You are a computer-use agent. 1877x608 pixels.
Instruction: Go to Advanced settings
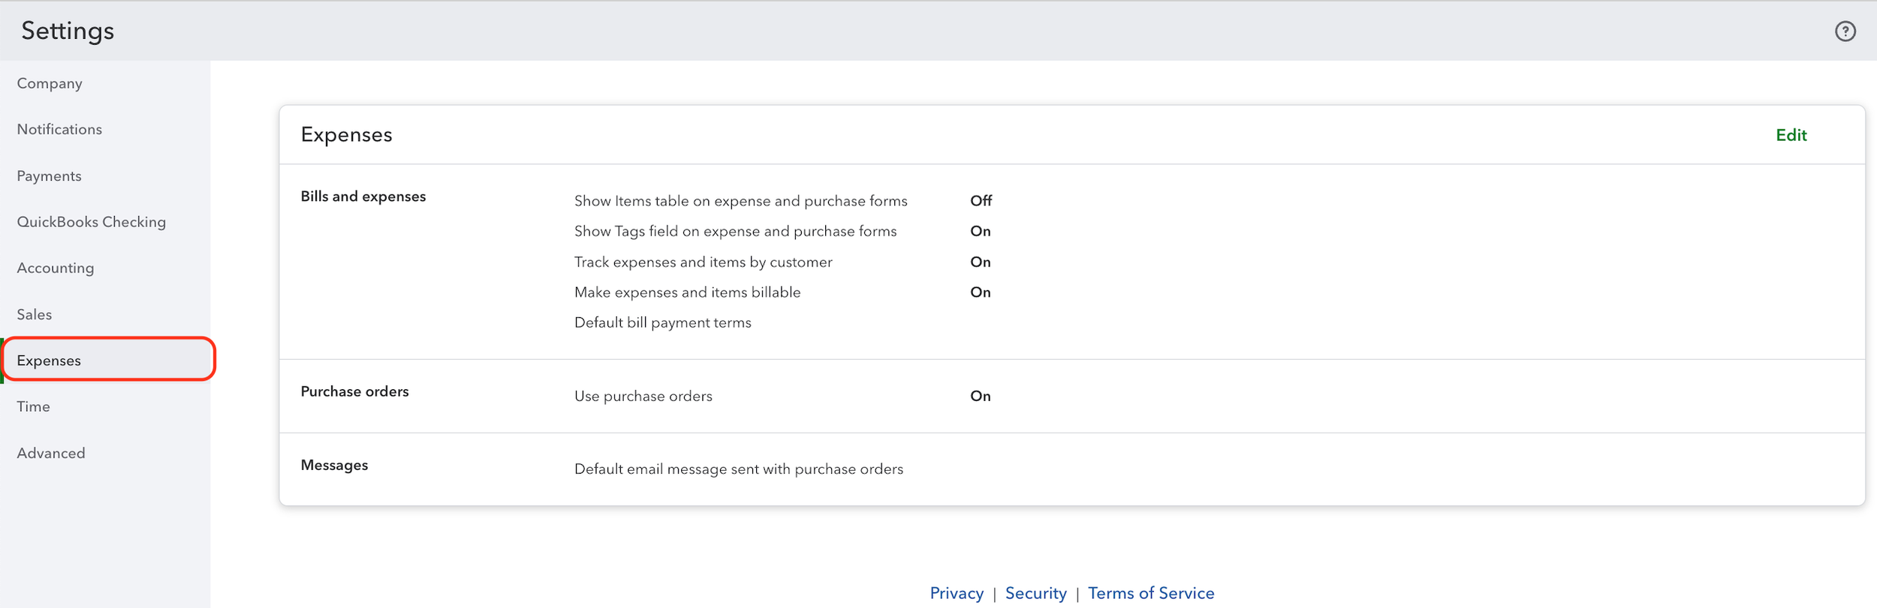coord(51,453)
